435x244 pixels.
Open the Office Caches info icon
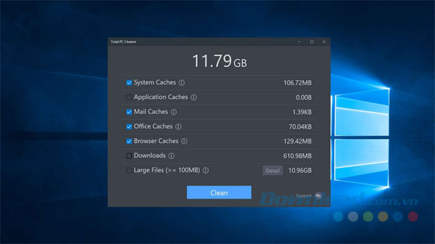178,127
